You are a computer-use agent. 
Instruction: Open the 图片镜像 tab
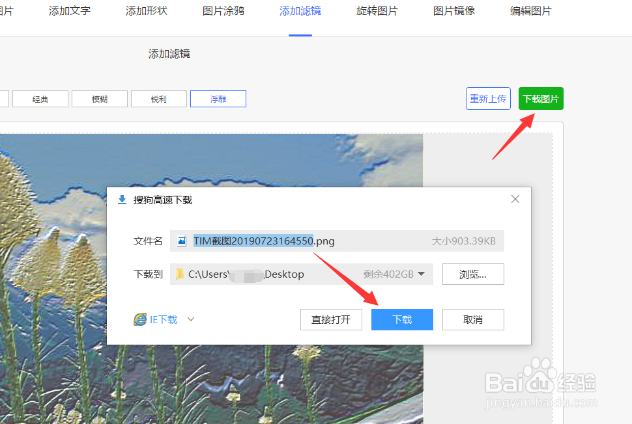click(x=454, y=11)
